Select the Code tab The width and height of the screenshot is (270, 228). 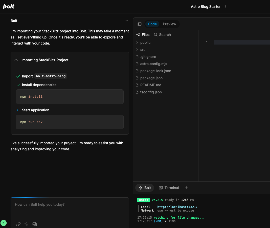(152, 24)
